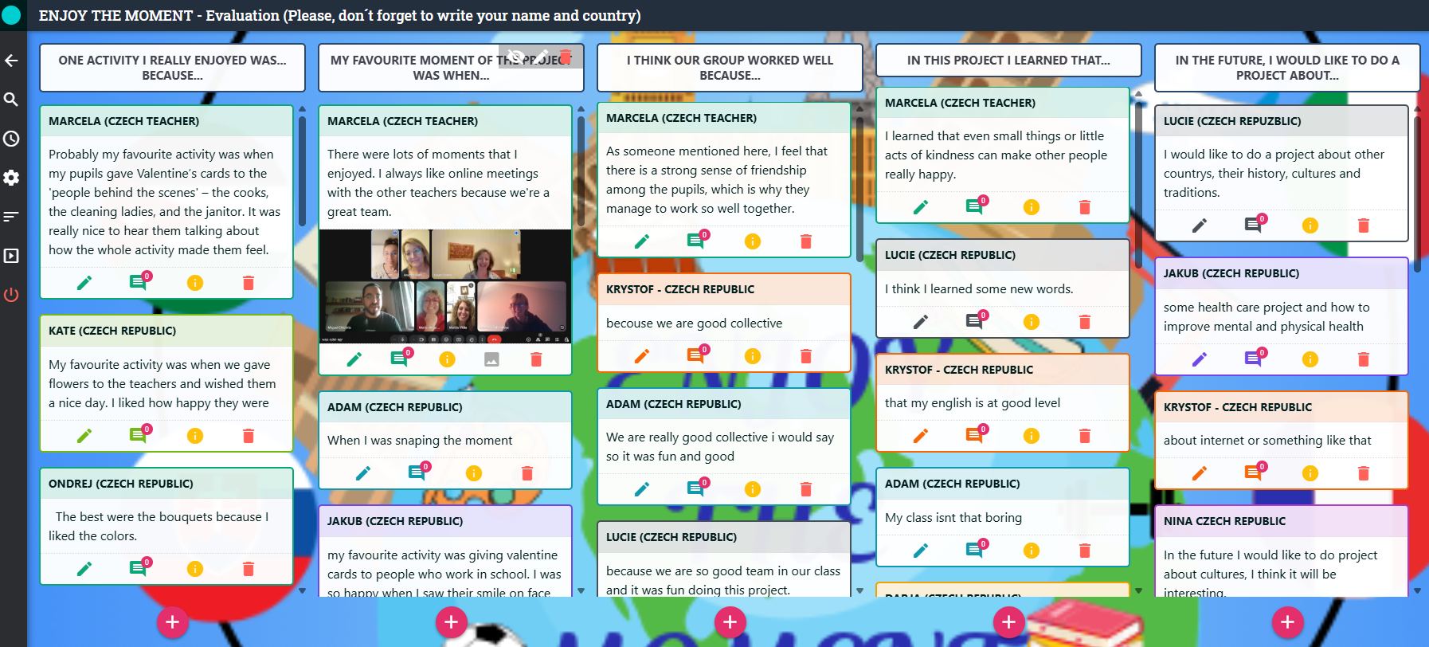The image size is (1429, 647).
Task: Click the sort lines icon in sidebar
Action: (x=11, y=217)
